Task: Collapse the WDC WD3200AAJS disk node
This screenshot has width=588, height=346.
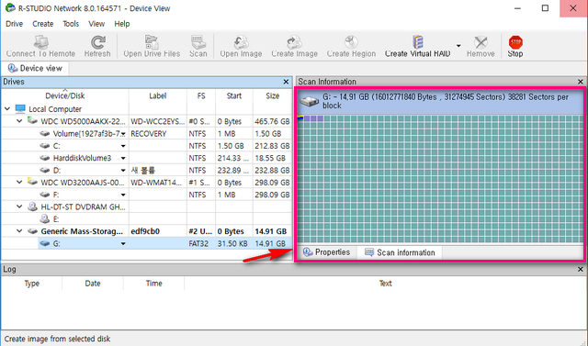Action: point(19,182)
